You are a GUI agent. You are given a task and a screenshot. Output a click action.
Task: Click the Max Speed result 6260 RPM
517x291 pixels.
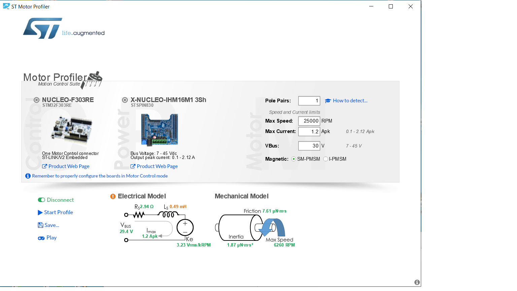tap(284, 245)
